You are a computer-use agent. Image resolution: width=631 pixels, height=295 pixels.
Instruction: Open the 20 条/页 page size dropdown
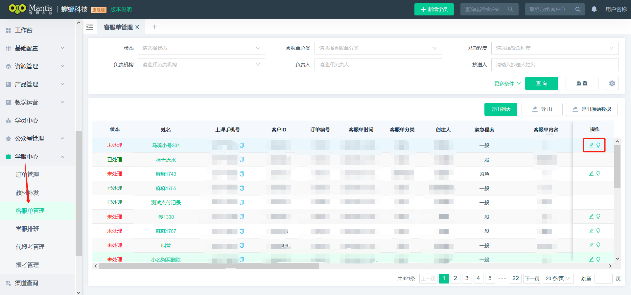[x=558, y=279]
